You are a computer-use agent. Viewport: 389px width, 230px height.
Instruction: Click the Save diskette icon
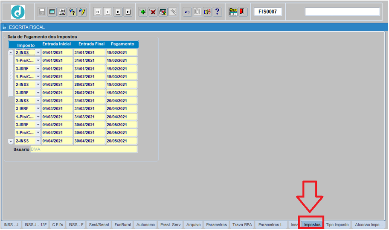pos(42,12)
